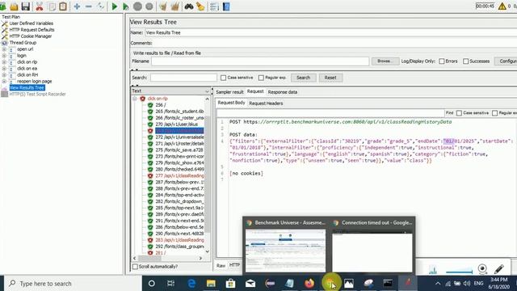The image size is (517, 291).
Task: Switch to the Raw tab at the bottom
Action: [x=221, y=265]
